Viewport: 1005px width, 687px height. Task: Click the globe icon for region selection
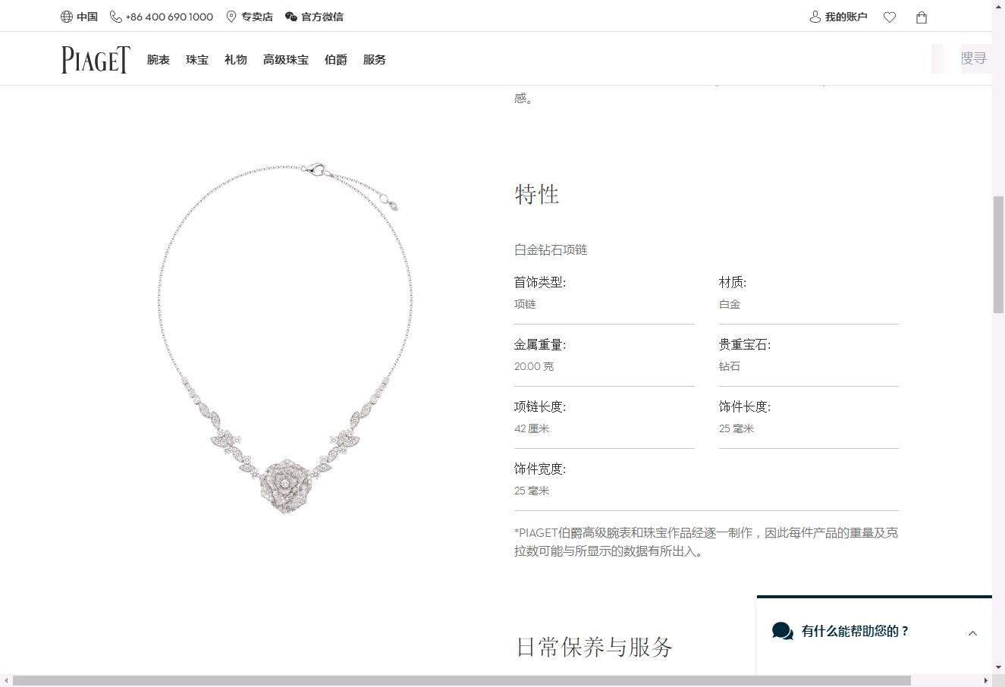[x=67, y=17]
